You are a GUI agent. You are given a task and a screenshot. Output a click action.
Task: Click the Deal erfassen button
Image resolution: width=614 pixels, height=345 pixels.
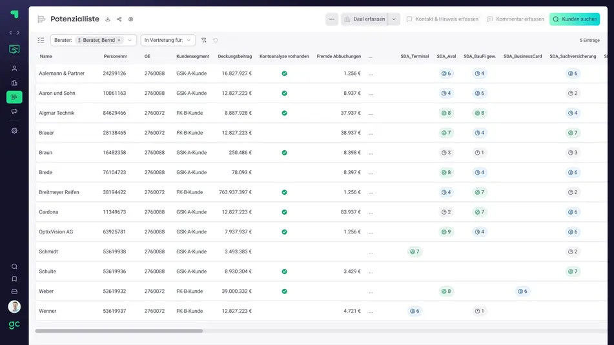[x=365, y=19]
